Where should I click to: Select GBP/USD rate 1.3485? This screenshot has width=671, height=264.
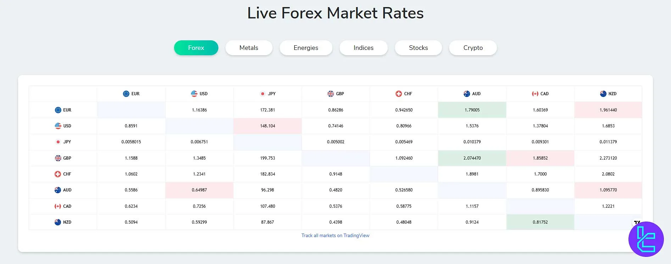pyautogui.click(x=199, y=158)
